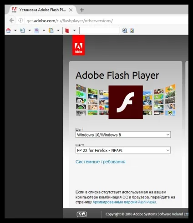Click the Copyright 2016 Adobe Systems text

click(147, 214)
